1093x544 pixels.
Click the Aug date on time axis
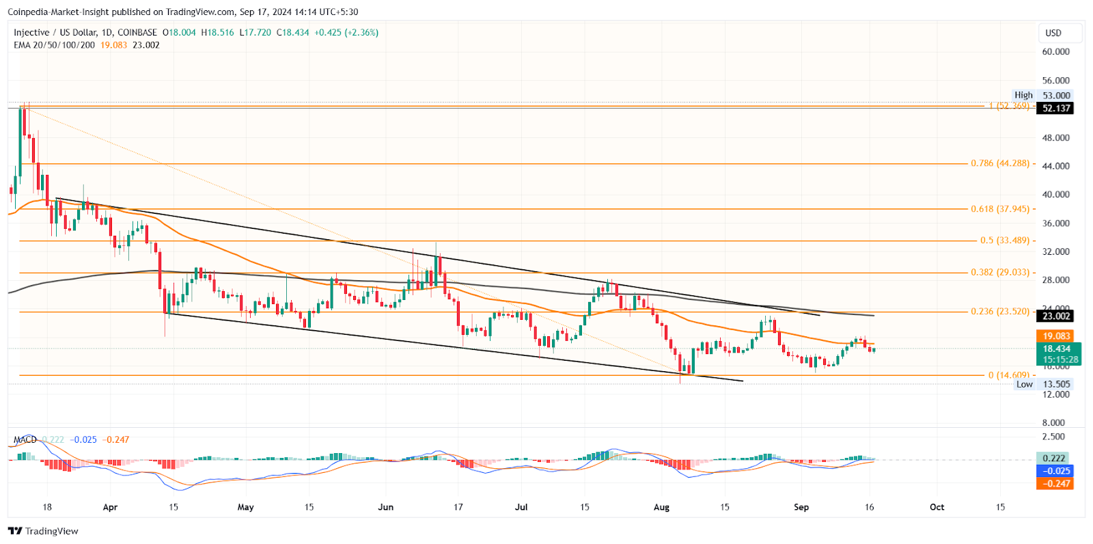(x=661, y=507)
